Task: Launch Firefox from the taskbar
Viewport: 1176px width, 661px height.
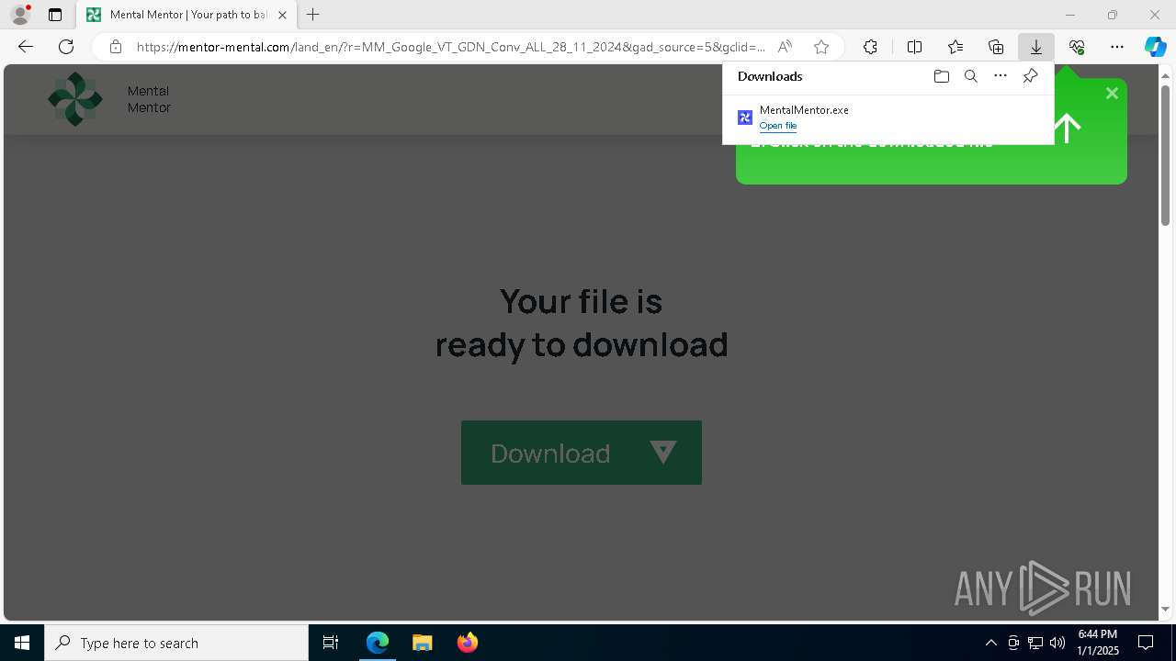Action: click(467, 643)
